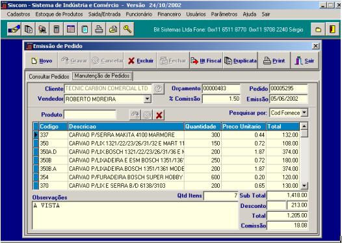
Task: Open the calendar icon in main toolbar
Action: pyautogui.click(x=70, y=29)
